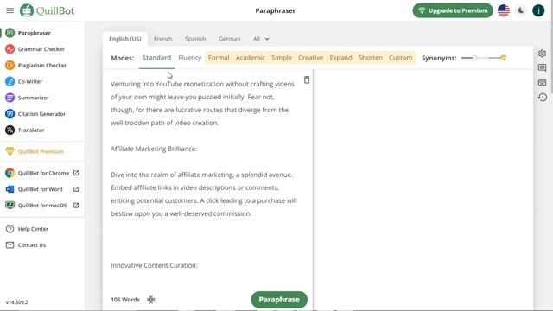Open the QuillBot Premium link

[x=41, y=152]
